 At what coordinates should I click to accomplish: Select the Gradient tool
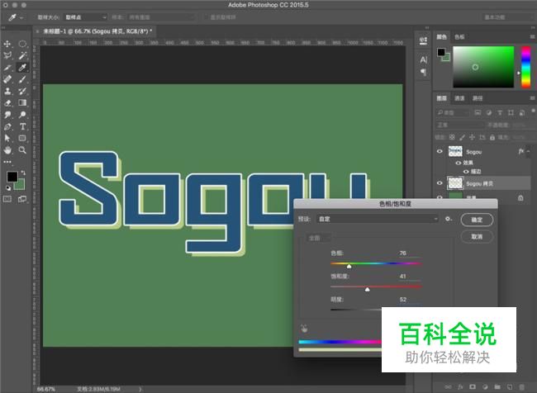22,102
